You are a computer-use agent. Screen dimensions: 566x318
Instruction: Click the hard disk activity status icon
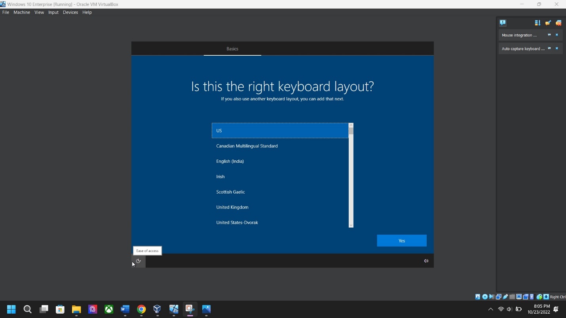pyautogui.click(x=478, y=297)
